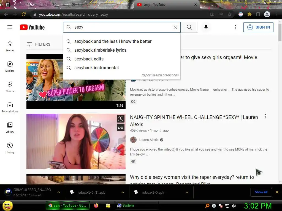Open Chrome extensions puzzle icon
The image size is (282, 211).
(249, 14)
